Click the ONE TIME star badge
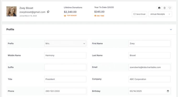 pos(99,16)
